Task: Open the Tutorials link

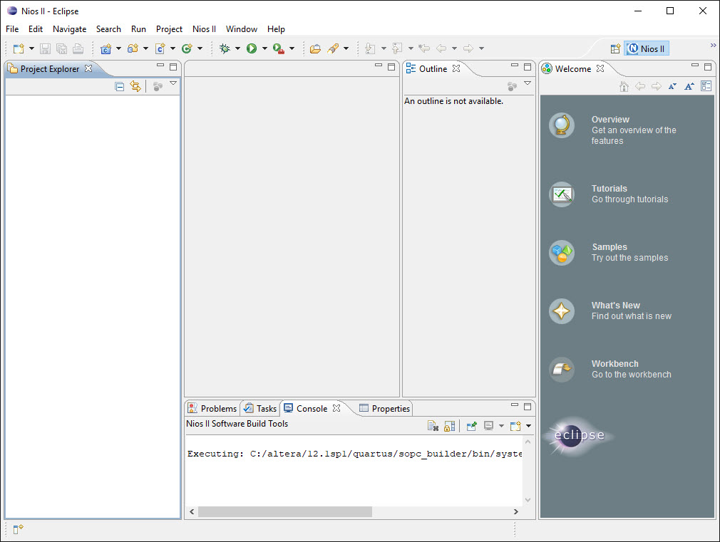Action: click(x=609, y=189)
